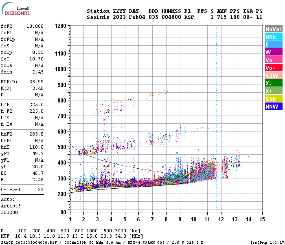The image size is (285, 245).
Task: Click the y-axis label 1100
Action: [61, 53]
